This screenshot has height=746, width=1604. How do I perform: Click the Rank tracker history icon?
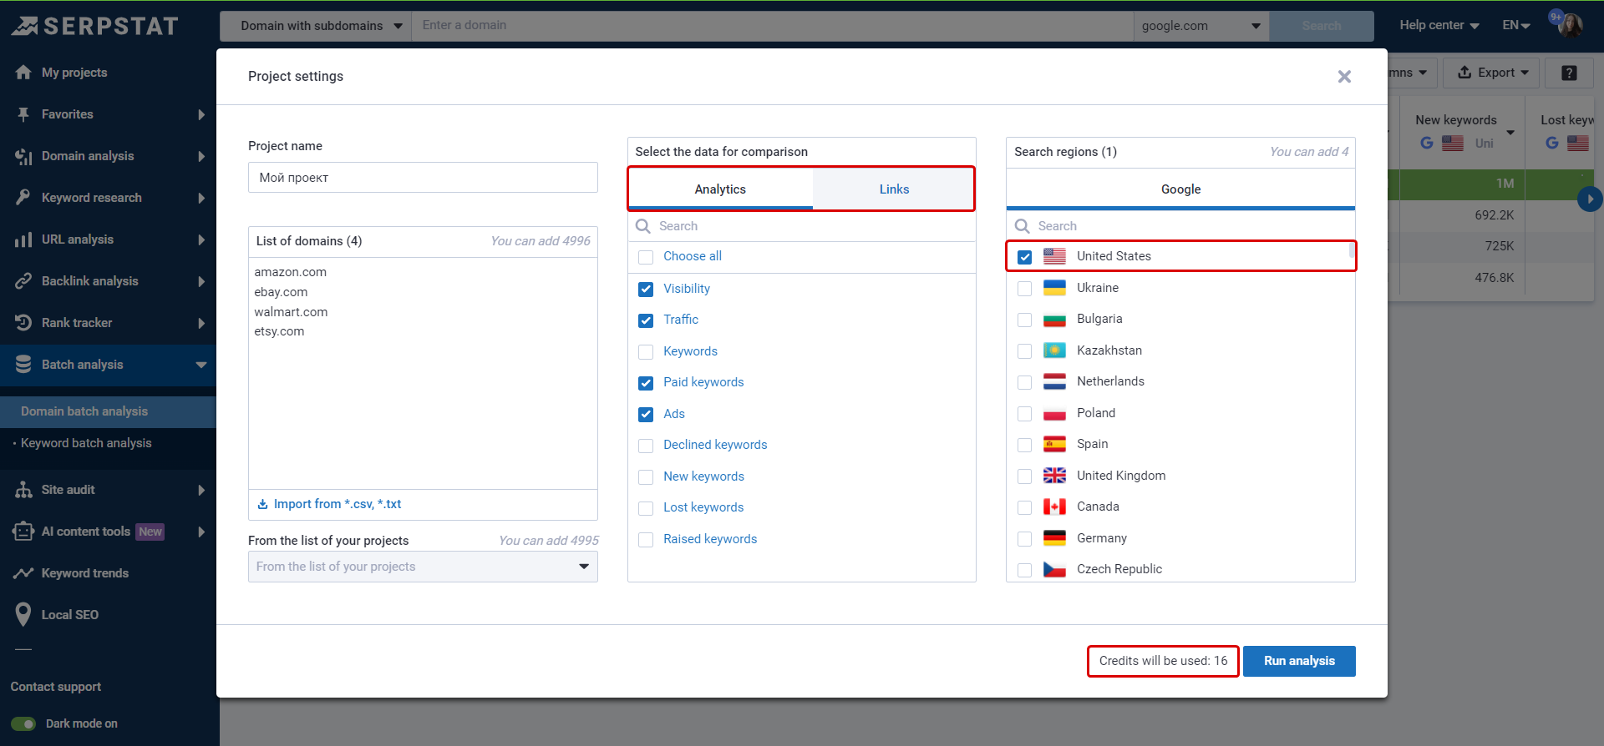23,323
